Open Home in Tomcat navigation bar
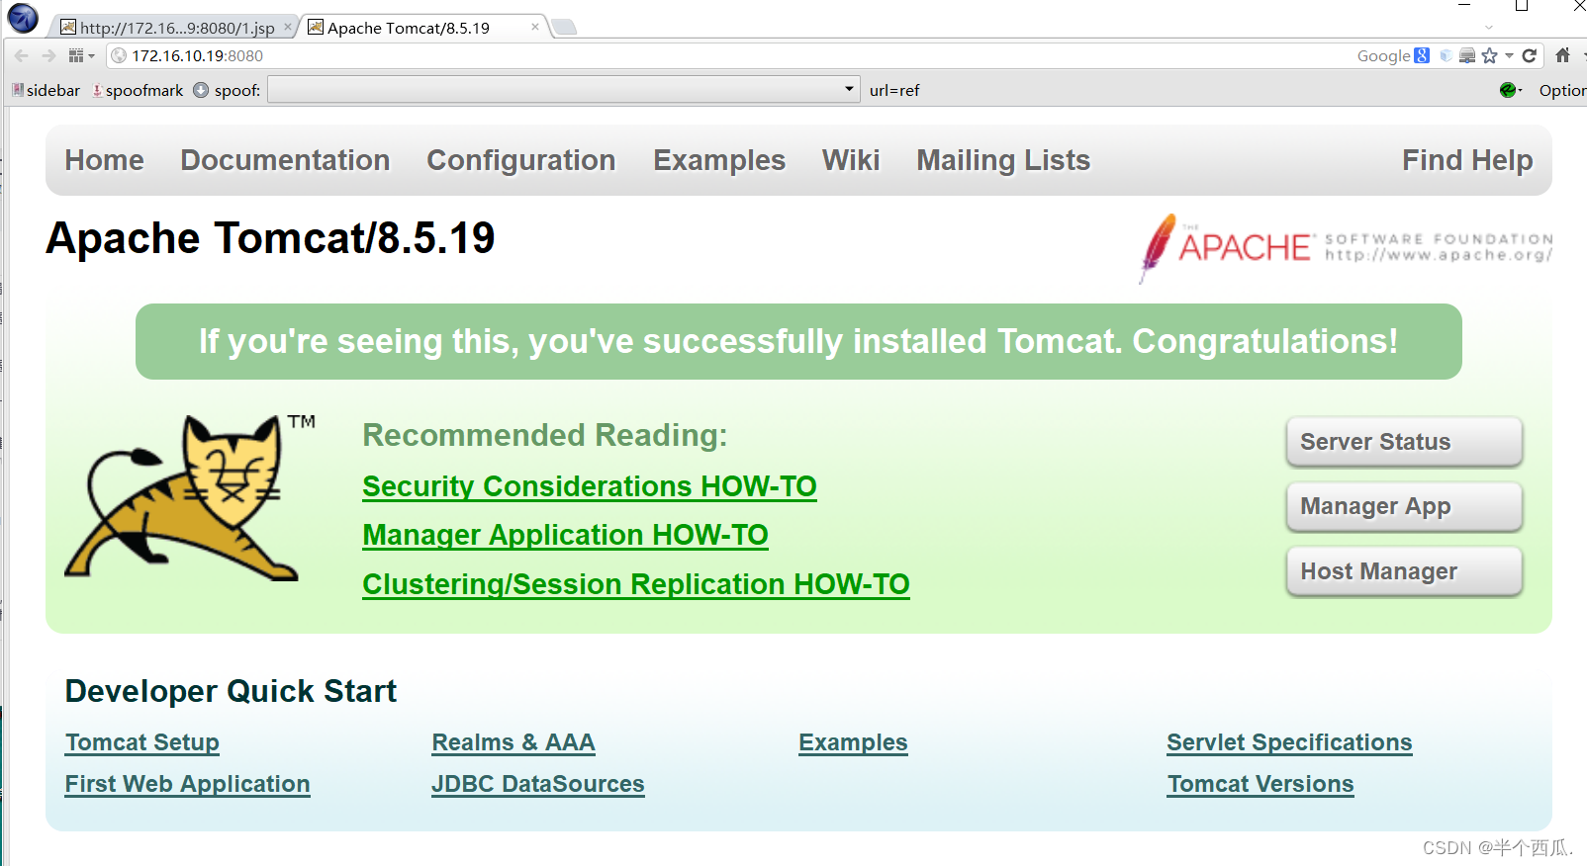This screenshot has height=866, width=1587. pos(104,160)
